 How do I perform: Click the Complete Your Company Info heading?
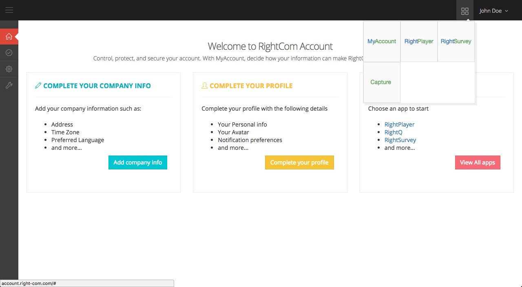tap(97, 86)
